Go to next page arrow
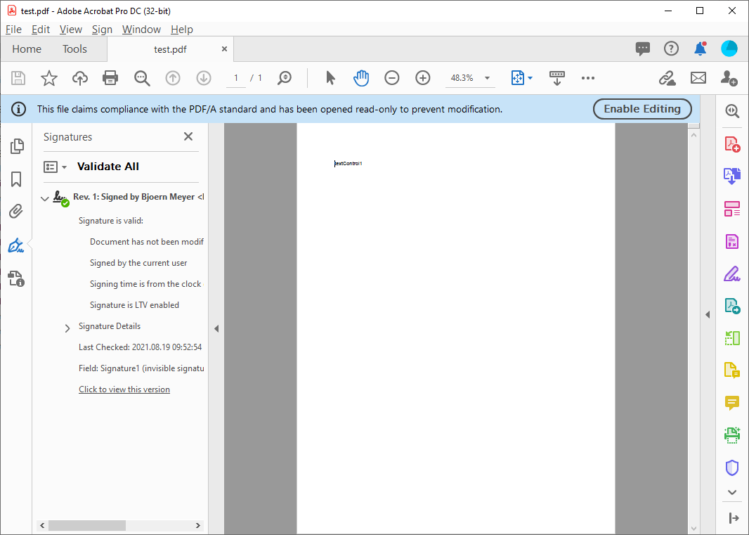 pyautogui.click(x=204, y=78)
